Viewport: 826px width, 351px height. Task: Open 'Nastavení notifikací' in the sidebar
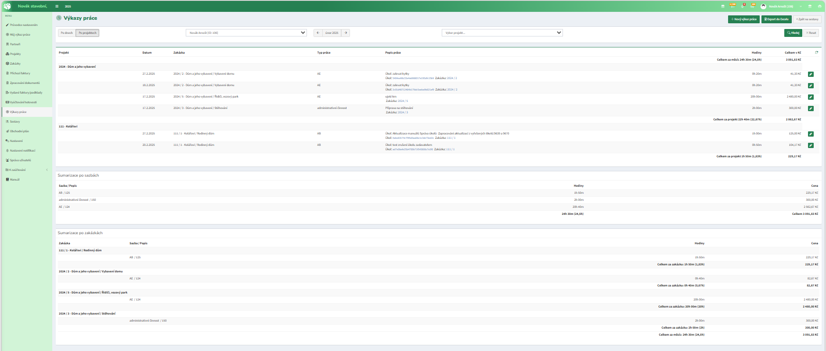(x=27, y=151)
